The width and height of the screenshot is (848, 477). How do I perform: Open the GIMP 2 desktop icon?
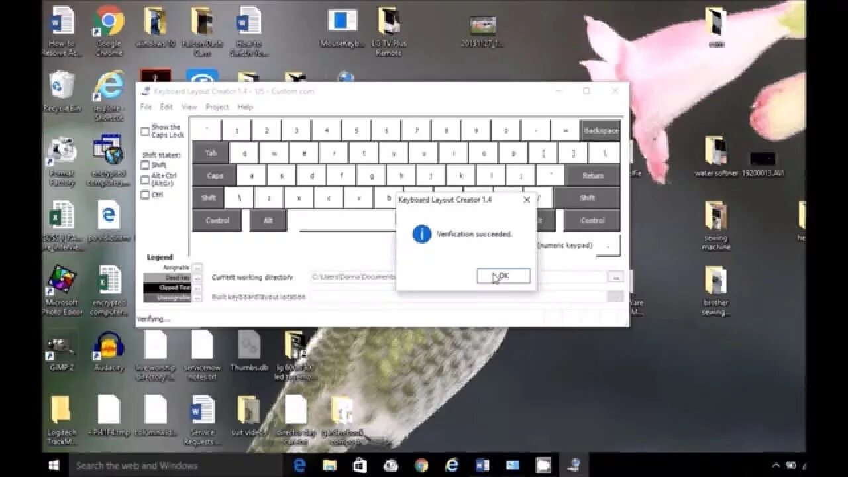point(62,351)
